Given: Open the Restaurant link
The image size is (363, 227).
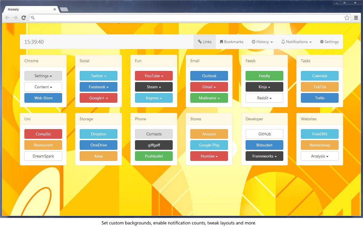Looking at the screenshot, I should (43, 145).
